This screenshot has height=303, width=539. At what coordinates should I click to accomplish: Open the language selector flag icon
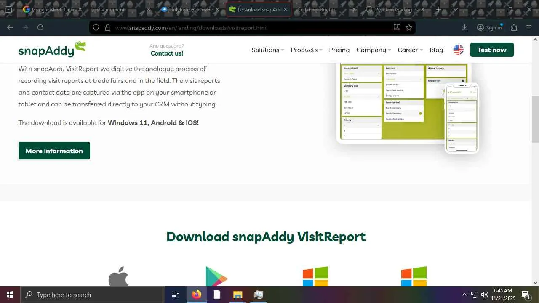point(459,50)
